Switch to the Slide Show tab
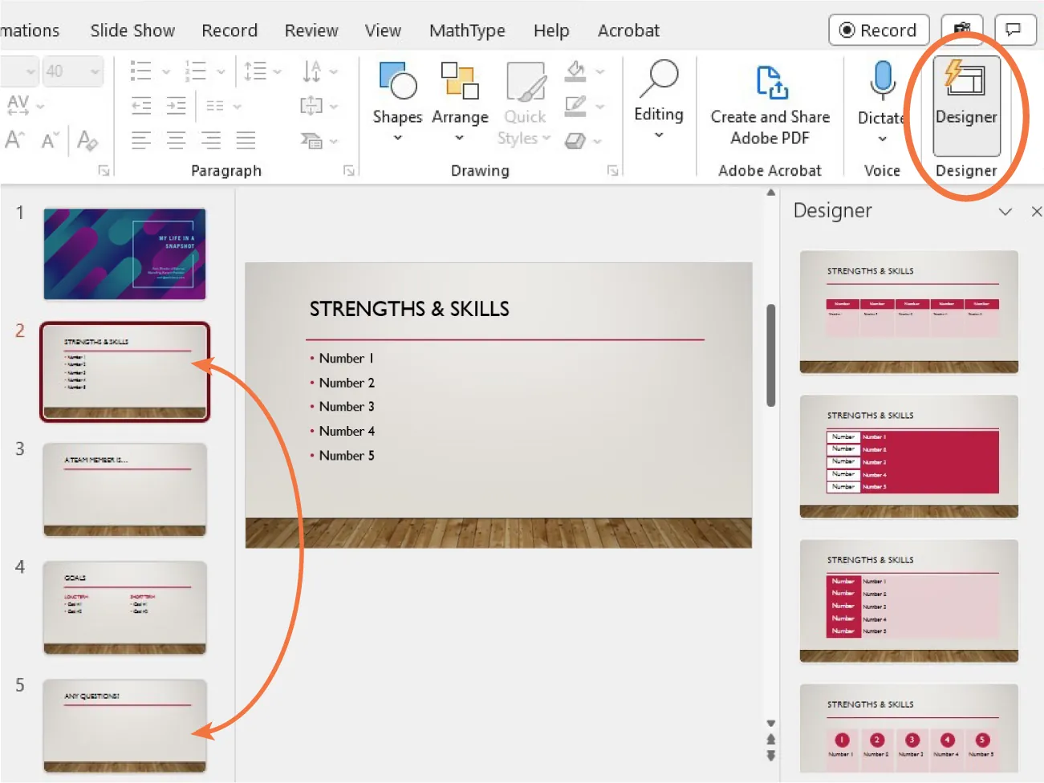The height and width of the screenshot is (783, 1044). [132, 30]
